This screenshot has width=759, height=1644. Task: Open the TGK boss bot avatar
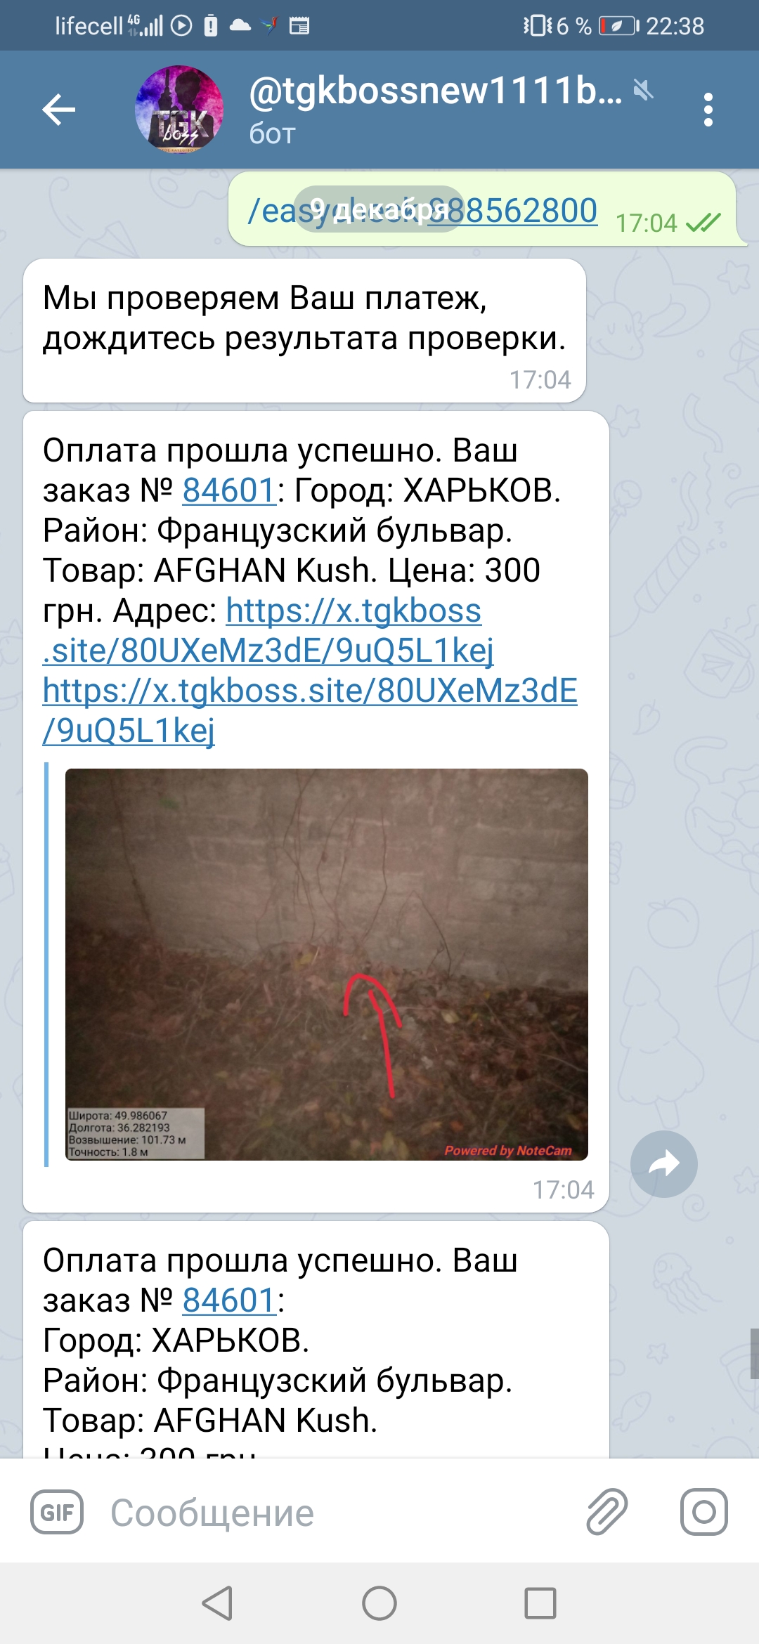tap(179, 110)
